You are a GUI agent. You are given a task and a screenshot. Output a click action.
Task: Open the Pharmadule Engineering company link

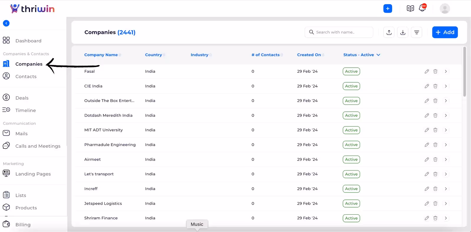pos(110,145)
